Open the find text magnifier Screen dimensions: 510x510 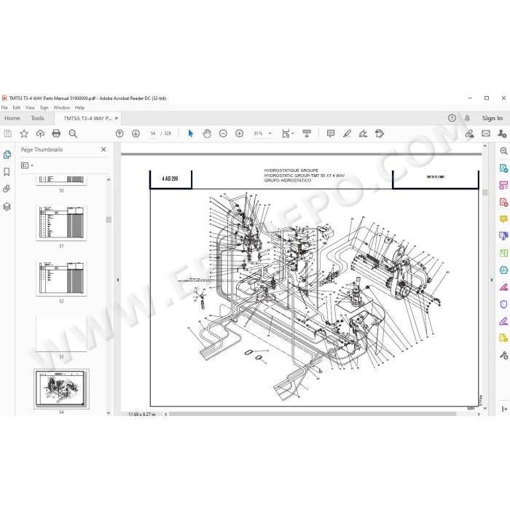tap(73, 133)
